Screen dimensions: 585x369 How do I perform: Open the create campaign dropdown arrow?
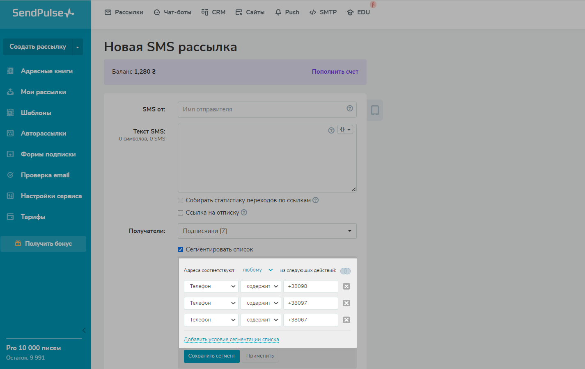78,47
